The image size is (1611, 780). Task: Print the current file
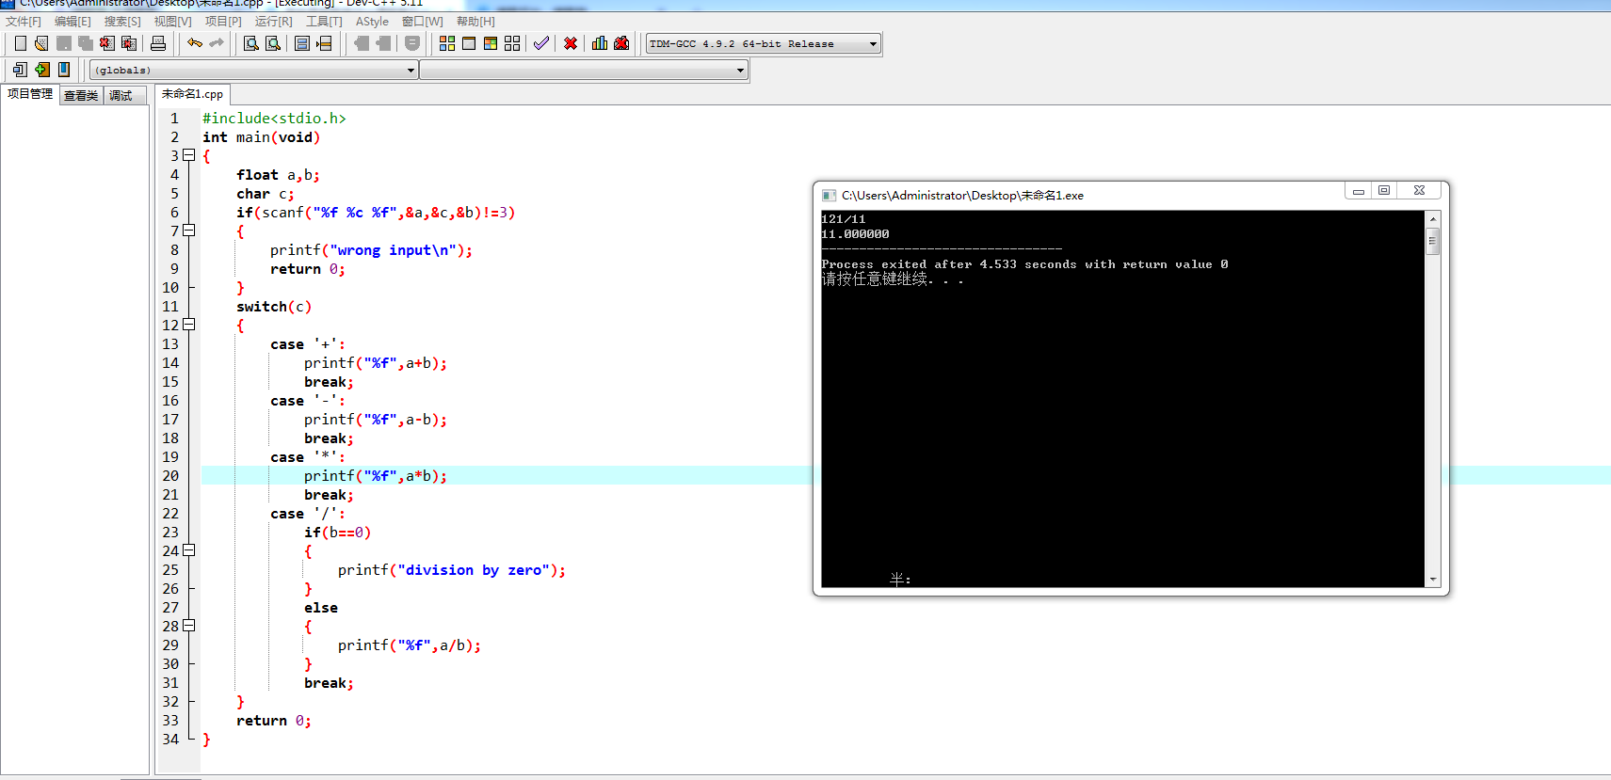coord(158,43)
